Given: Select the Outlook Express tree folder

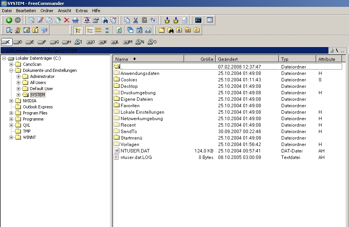Looking at the screenshot, I should 38,107.
